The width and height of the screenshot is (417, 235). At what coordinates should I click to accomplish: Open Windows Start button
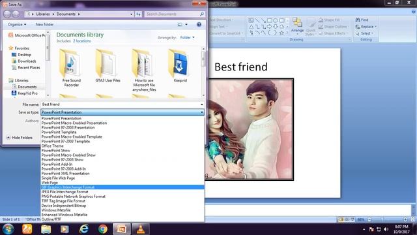click(x=8, y=229)
